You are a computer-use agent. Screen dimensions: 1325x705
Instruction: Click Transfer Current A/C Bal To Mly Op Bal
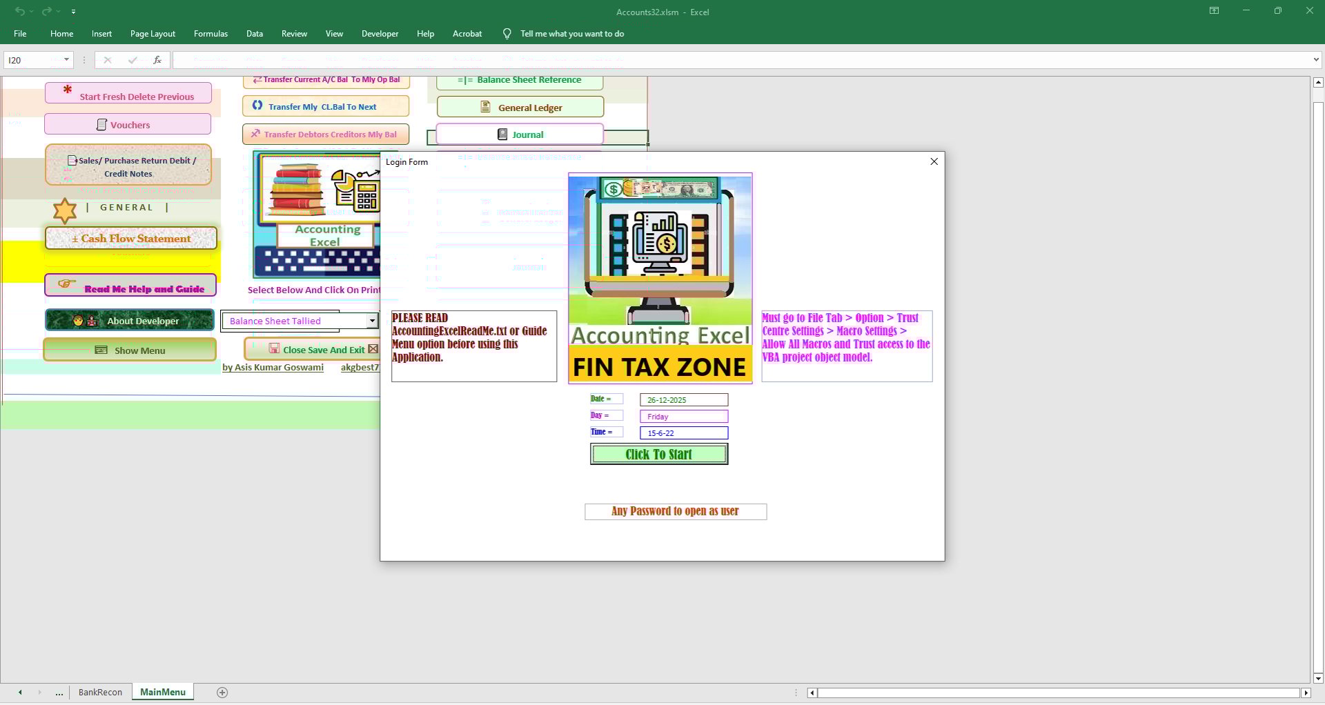[x=326, y=81]
